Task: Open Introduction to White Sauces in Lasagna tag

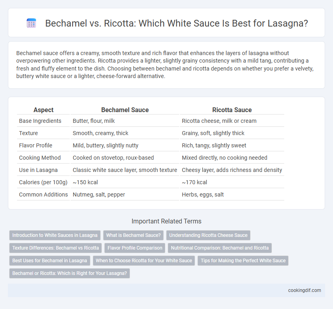Action: coord(55,235)
